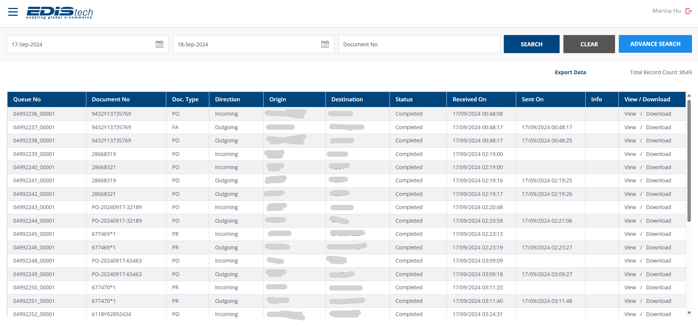Click the scrollbar down arrow in table
This screenshot has height=327, width=698.
tap(689, 313)
